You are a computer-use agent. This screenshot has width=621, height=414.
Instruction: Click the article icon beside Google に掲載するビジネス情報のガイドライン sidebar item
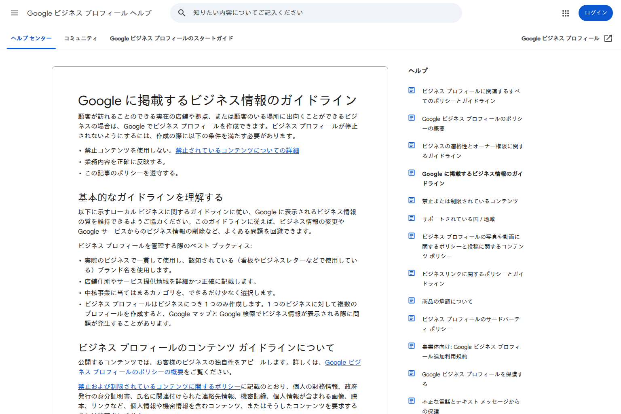412,173
